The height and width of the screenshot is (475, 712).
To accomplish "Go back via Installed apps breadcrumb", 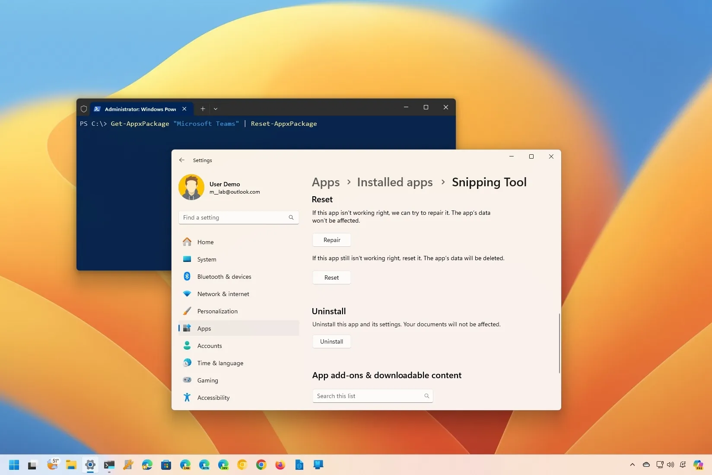I will [394, 182].
